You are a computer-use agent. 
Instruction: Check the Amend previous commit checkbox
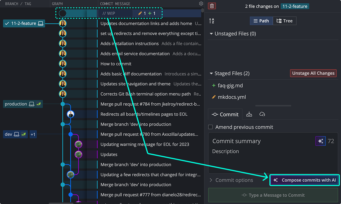click(211, 127)
